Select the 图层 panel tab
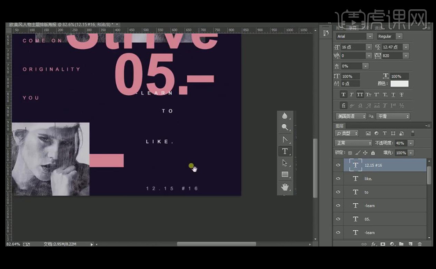 pyautogui.click(x=340, y=126)
